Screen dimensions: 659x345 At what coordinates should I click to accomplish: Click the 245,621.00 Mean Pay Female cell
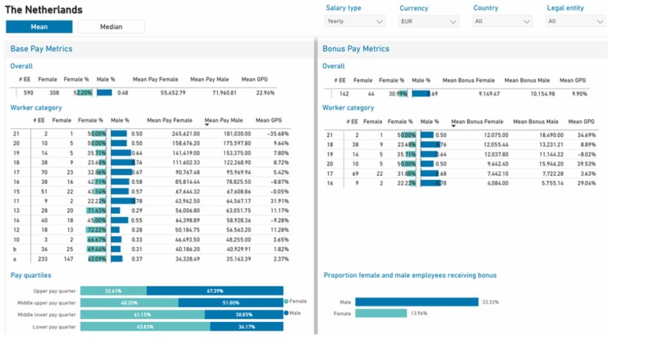177,134
